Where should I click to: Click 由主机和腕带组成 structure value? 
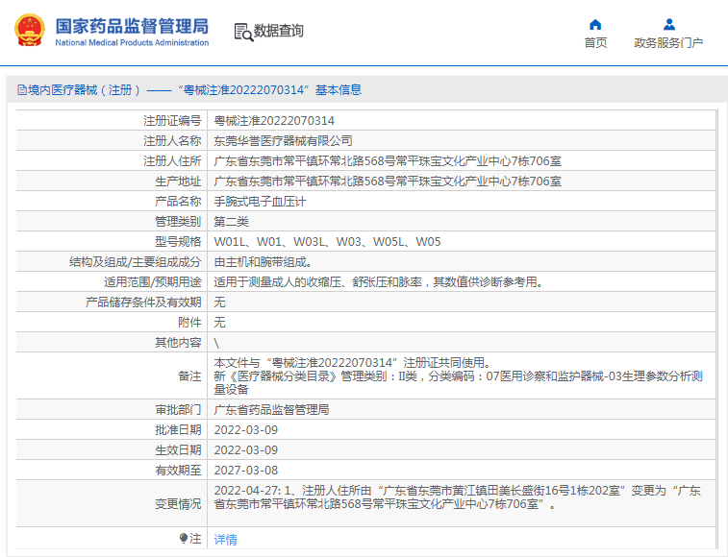(x=263, y=262)
